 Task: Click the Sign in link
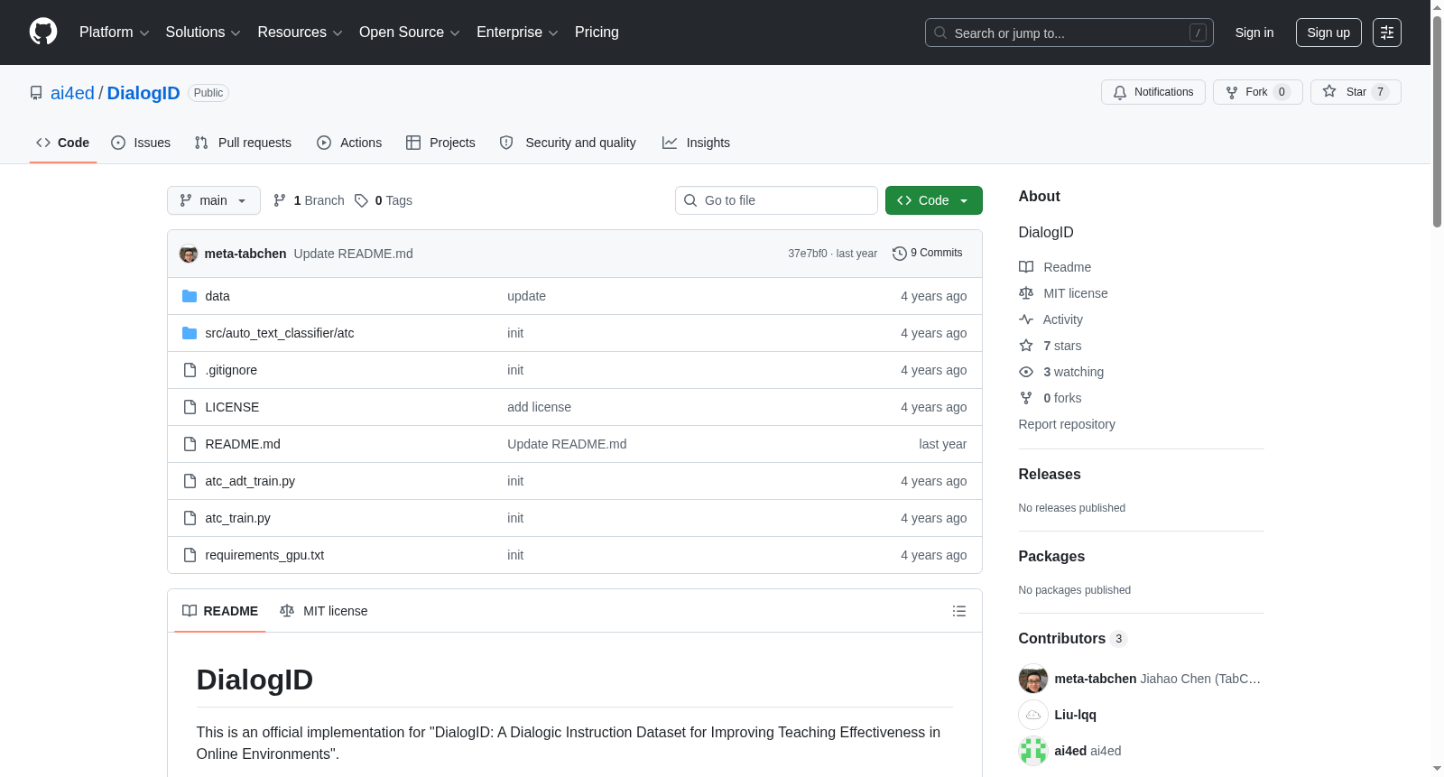pyautogui.click(x=1254, y=32)
